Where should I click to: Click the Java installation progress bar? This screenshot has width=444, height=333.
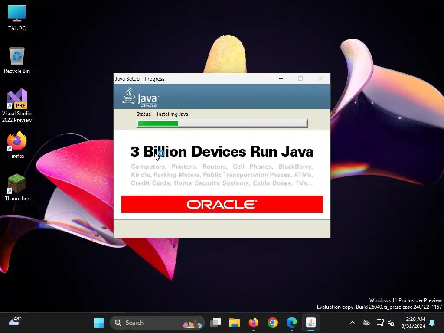[222, 124]
